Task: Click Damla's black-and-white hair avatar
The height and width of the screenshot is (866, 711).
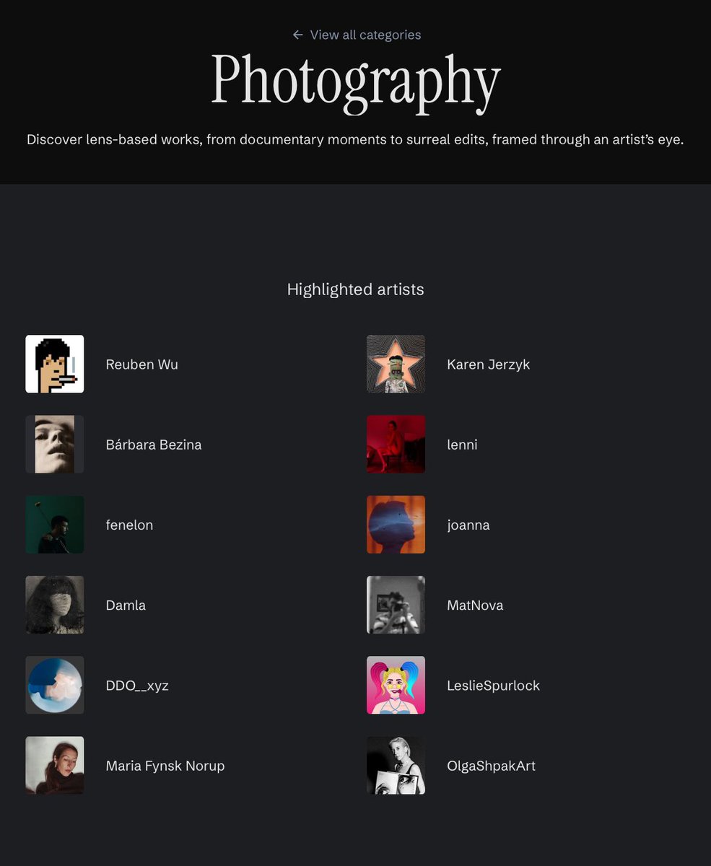Action: point(55,605)
